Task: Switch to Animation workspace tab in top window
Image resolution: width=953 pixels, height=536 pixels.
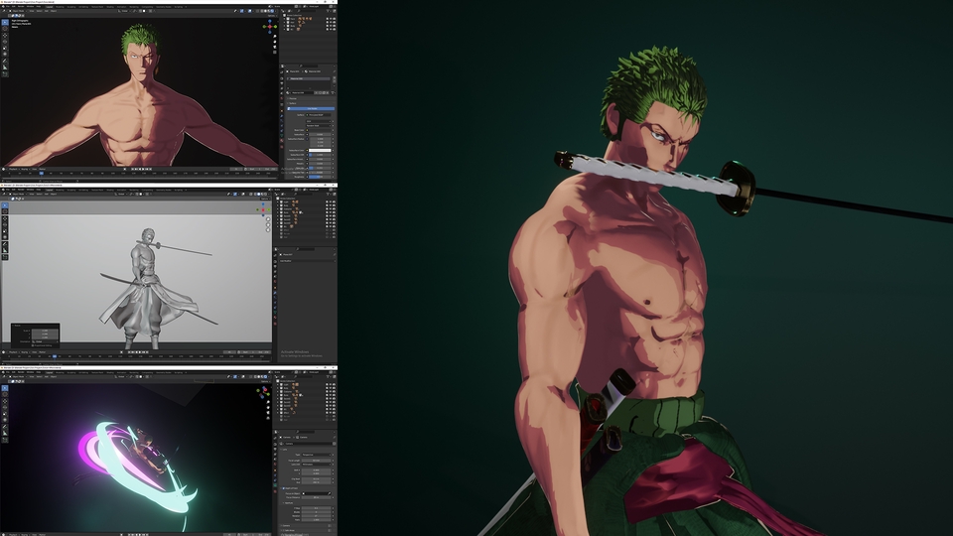Action: coord(121,7)
